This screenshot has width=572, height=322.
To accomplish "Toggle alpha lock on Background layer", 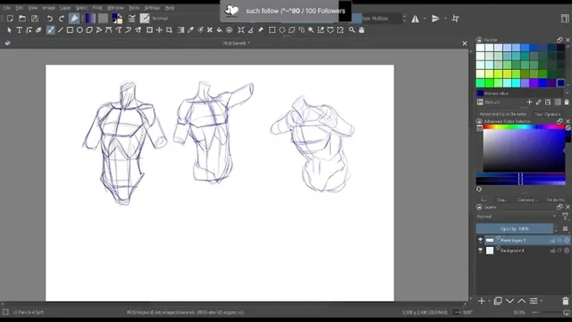I will pos(567,250).
